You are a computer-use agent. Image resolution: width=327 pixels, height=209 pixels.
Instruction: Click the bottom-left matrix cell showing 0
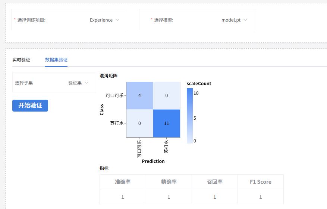(x=139, y=123)
